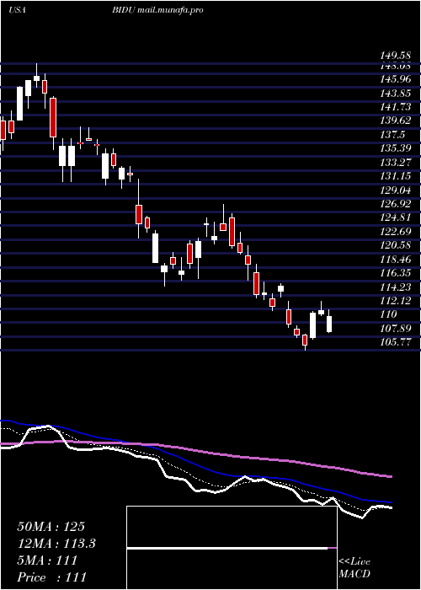Click the 124.81 price label
The width and height of the screenshot is (421, 590).
(x=396, y=217)
